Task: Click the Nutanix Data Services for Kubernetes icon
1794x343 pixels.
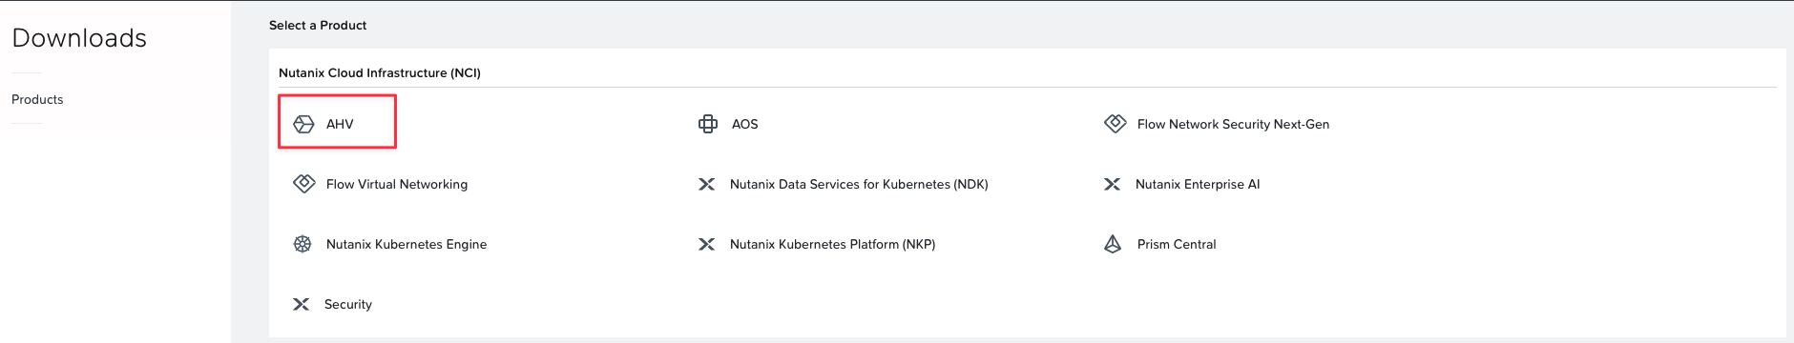Action: [706, 184]
